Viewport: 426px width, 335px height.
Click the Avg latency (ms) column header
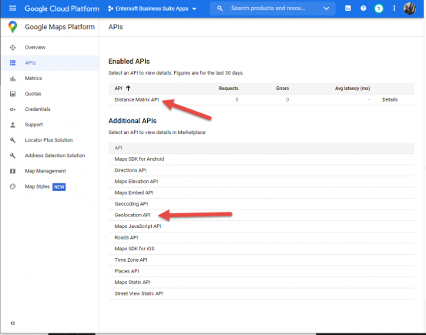pyautogui.click(x=352, y=89)
